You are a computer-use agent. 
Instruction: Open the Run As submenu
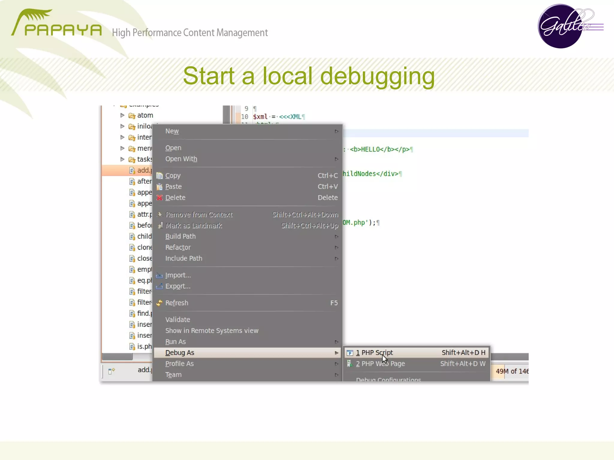[x=176, y=342]
